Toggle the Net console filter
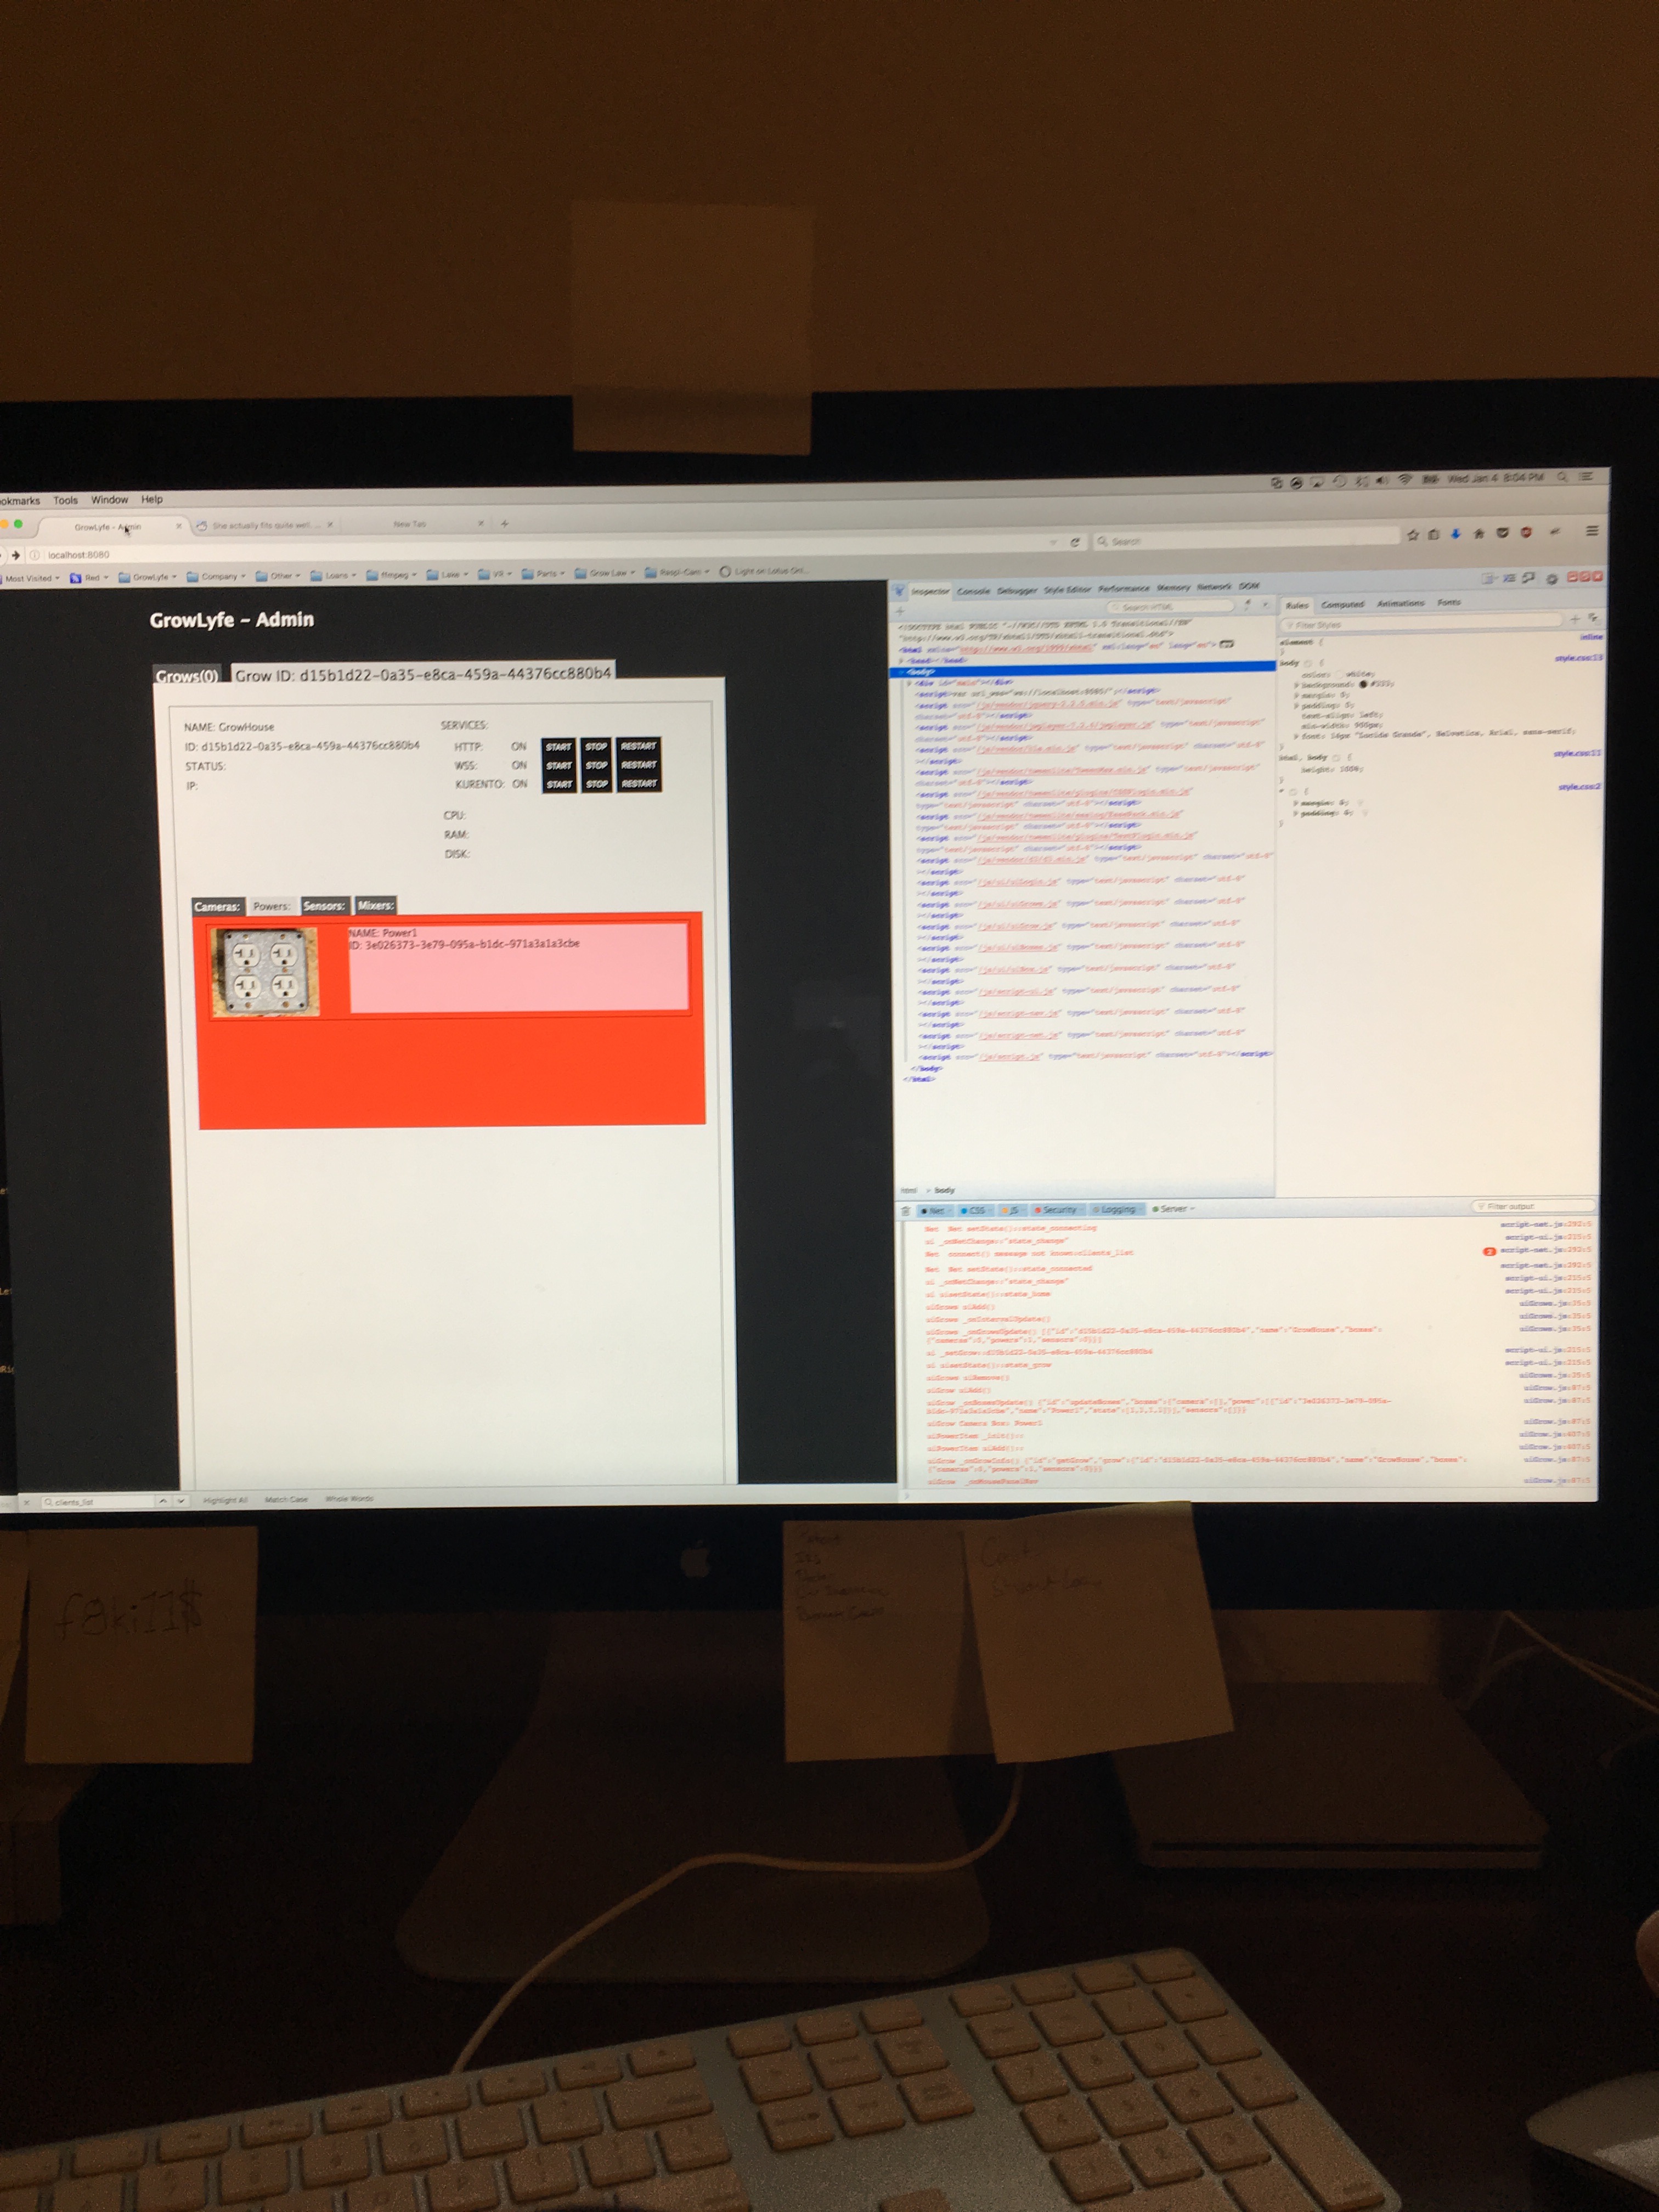This screenshot has height=2212, width=1659. (933, 1211)
